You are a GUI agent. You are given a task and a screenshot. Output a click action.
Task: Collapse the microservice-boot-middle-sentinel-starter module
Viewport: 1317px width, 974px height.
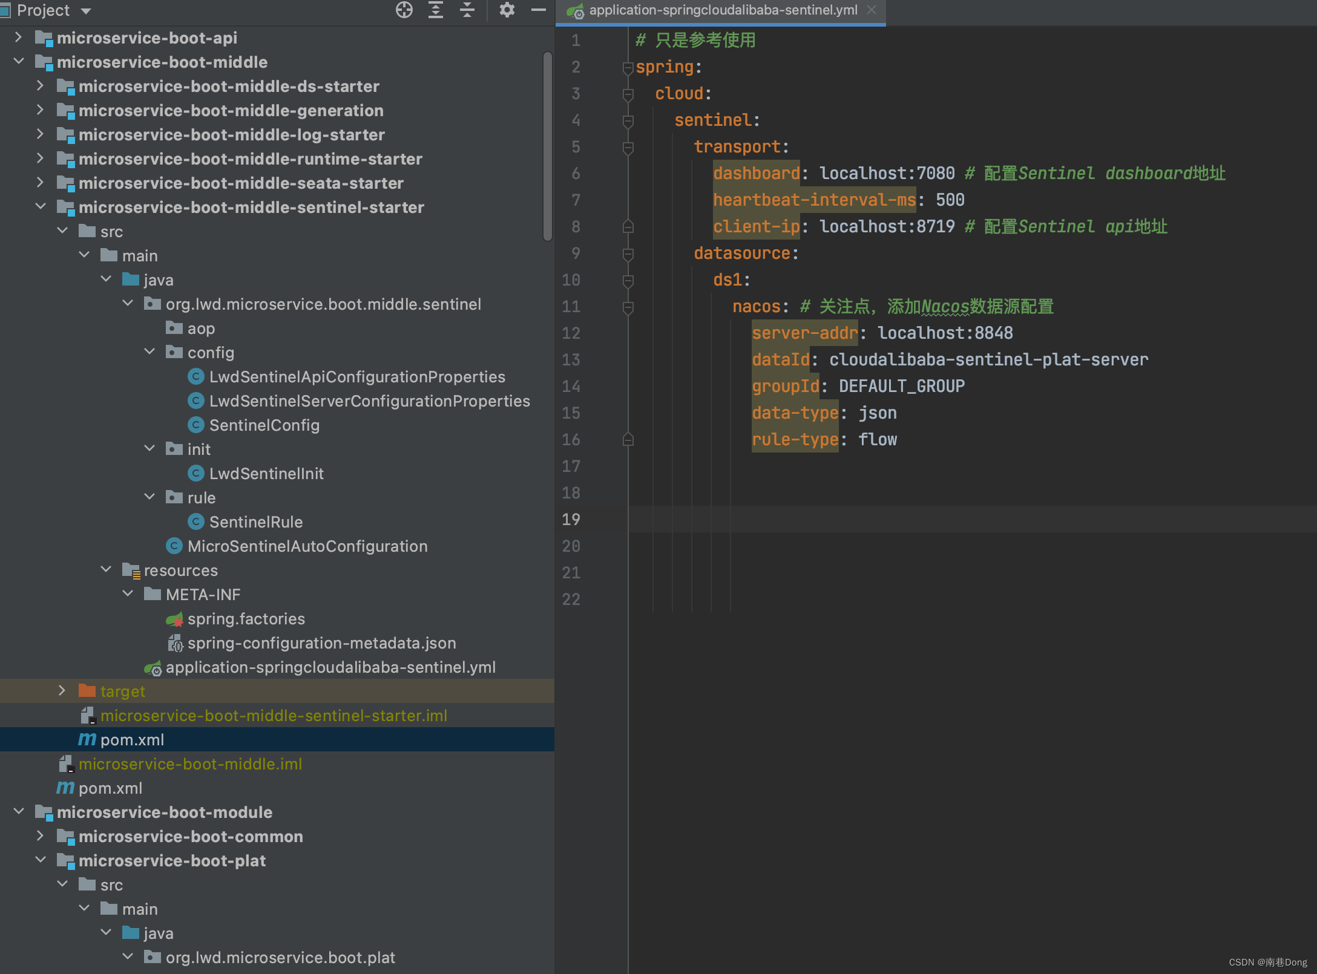(41, 207)
